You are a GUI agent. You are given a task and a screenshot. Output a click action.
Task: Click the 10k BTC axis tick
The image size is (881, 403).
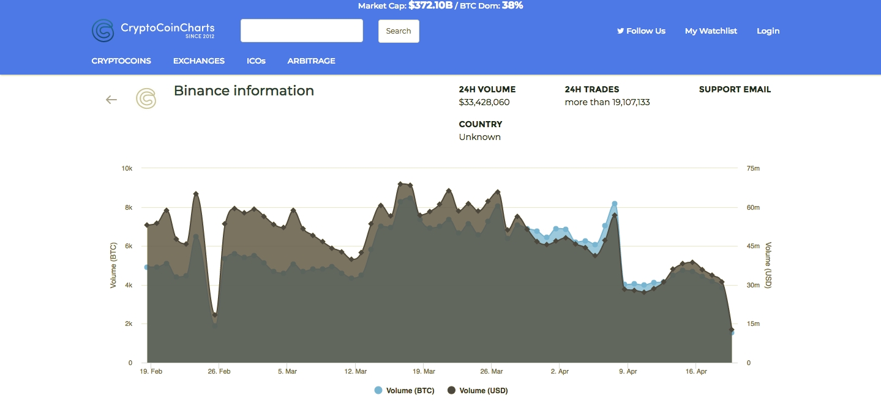pos(127,168)
